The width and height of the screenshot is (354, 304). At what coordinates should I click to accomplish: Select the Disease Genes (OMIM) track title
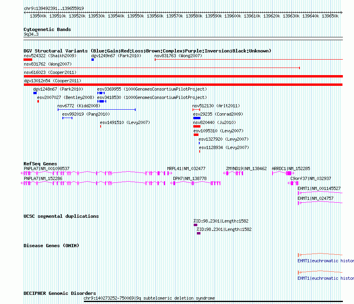(51, 246)
